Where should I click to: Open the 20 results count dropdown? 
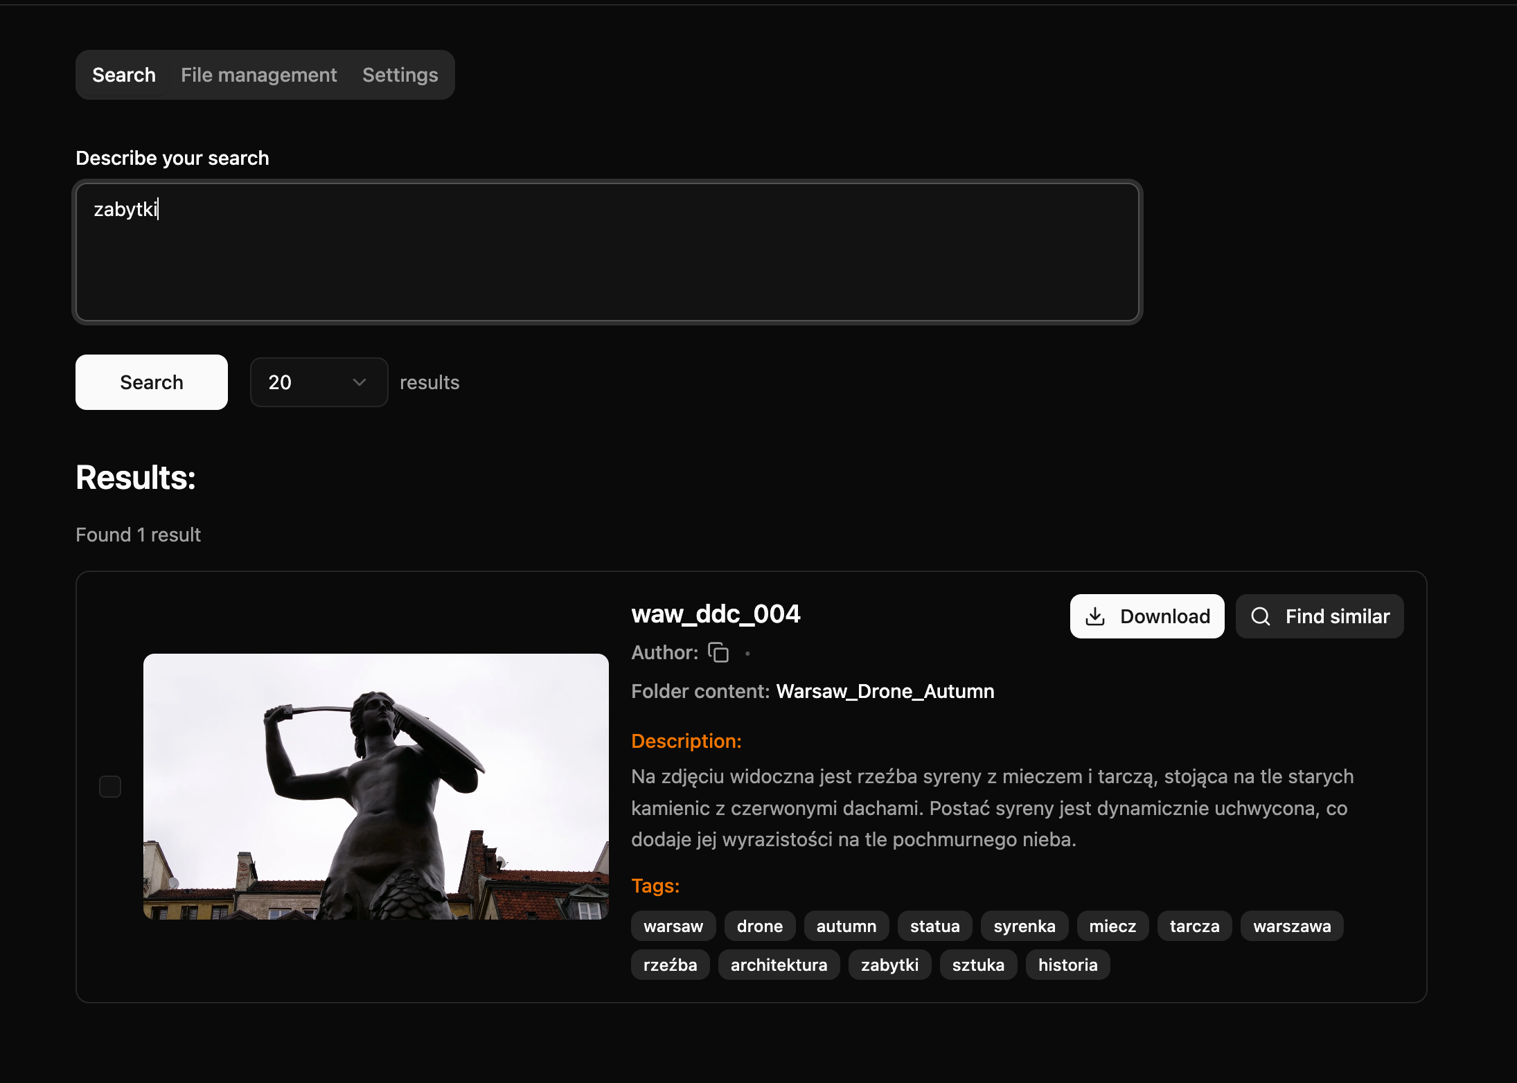pyautogui.click(x=318, y=382)
